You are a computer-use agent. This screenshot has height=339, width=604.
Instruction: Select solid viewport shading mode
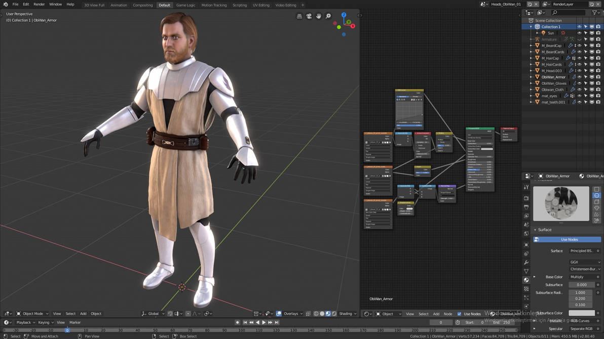pos(322,314)
